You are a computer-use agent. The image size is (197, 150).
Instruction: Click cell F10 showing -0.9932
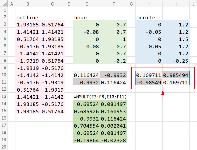tap(114, 75)
